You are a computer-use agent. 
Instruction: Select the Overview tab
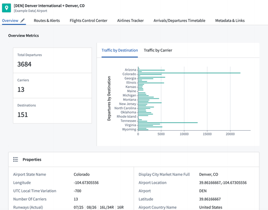click(x=10, y=20)
